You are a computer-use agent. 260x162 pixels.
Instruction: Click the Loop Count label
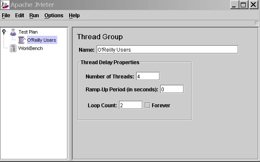coord(102,106)
